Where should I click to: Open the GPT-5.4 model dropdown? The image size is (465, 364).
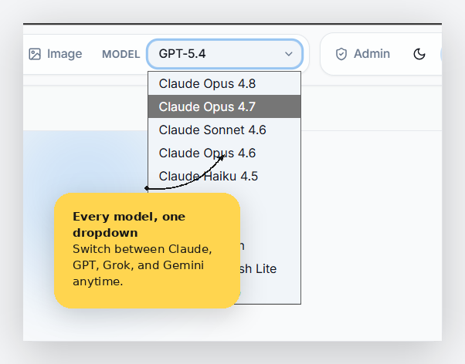point(225,54)
